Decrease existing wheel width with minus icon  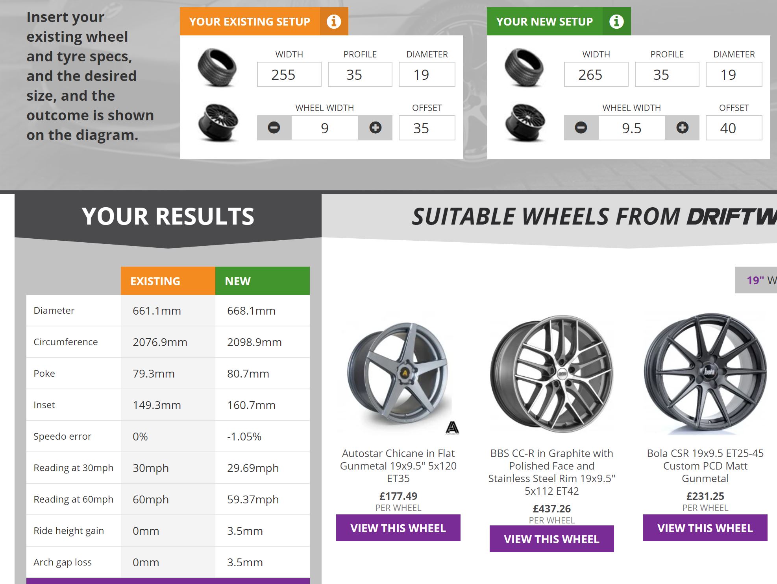click(x=274, y=128)
